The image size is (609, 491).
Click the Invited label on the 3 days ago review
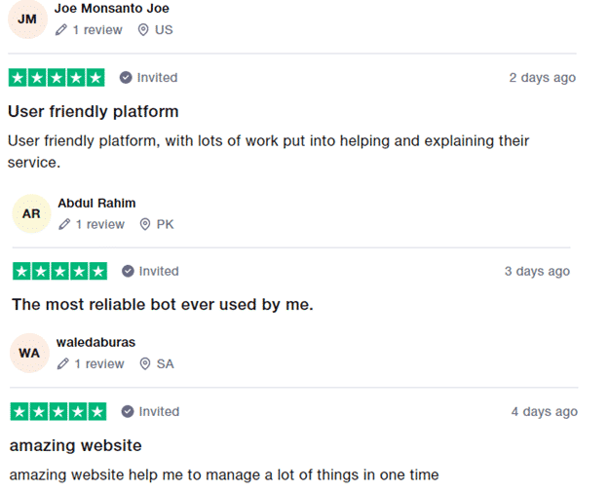[159, 271]
